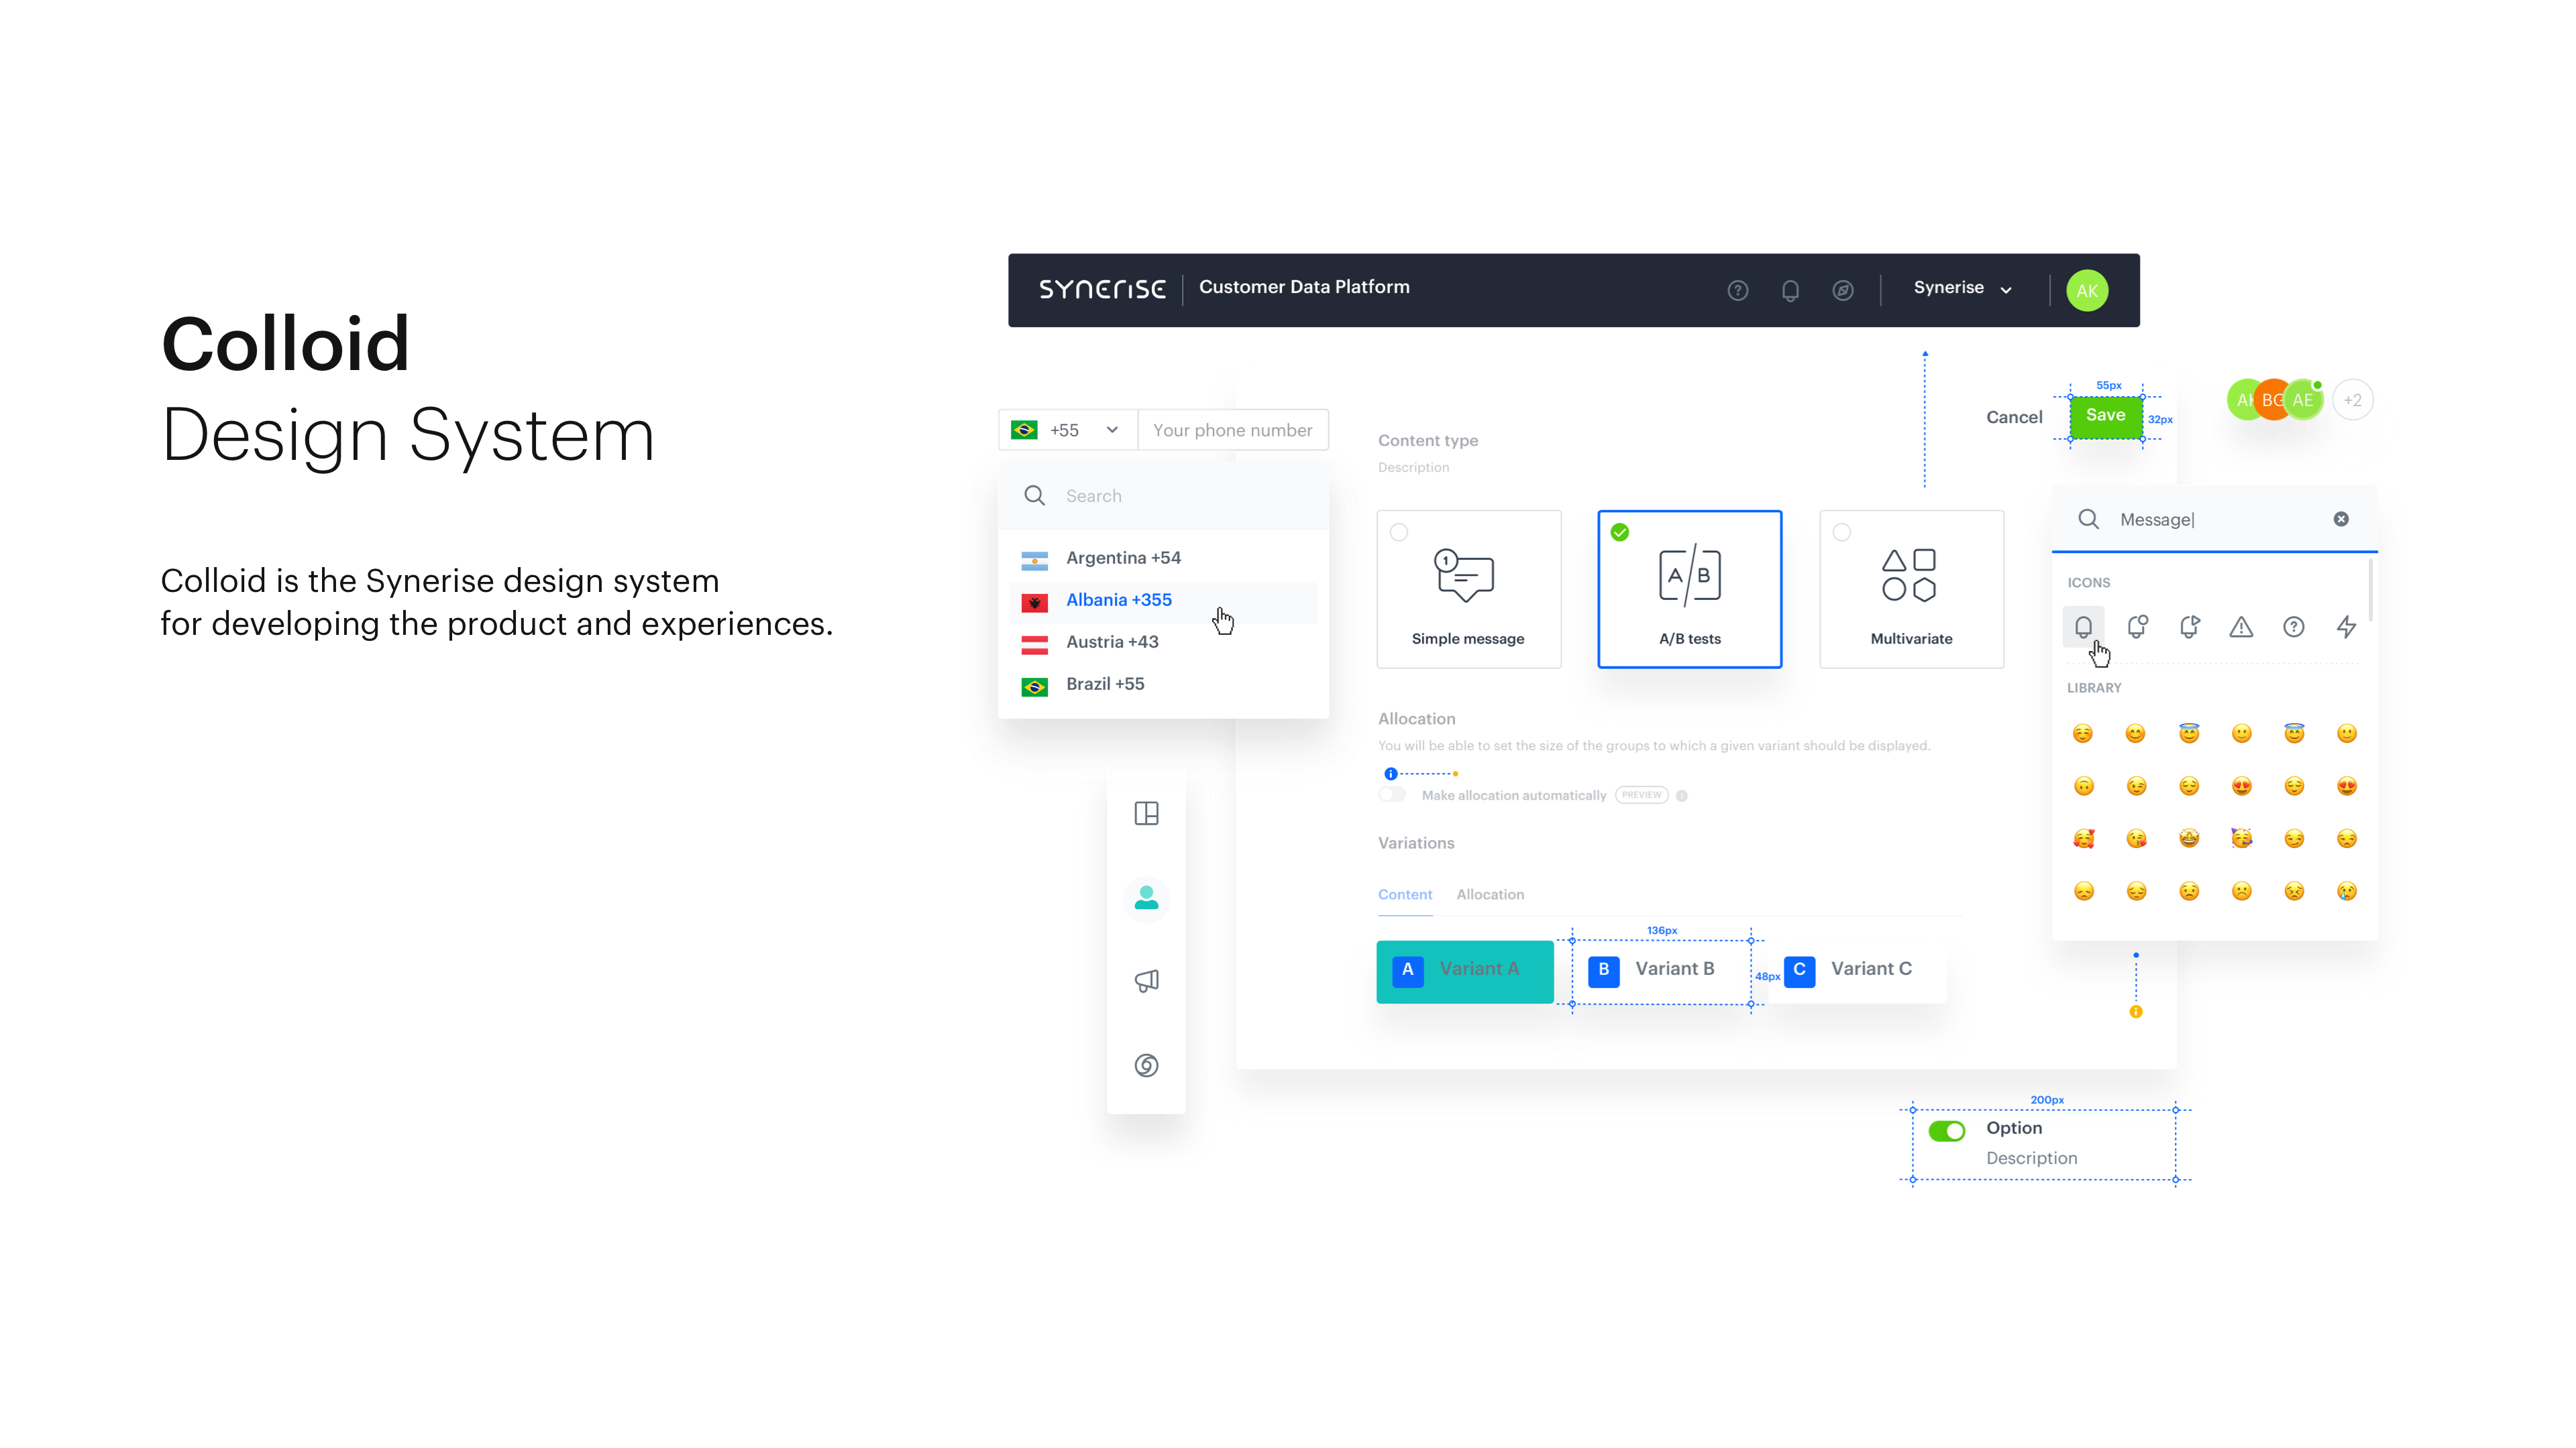
Task: Click the Synerise logo
Action: pyautogui.click(x=1102, y=289)
